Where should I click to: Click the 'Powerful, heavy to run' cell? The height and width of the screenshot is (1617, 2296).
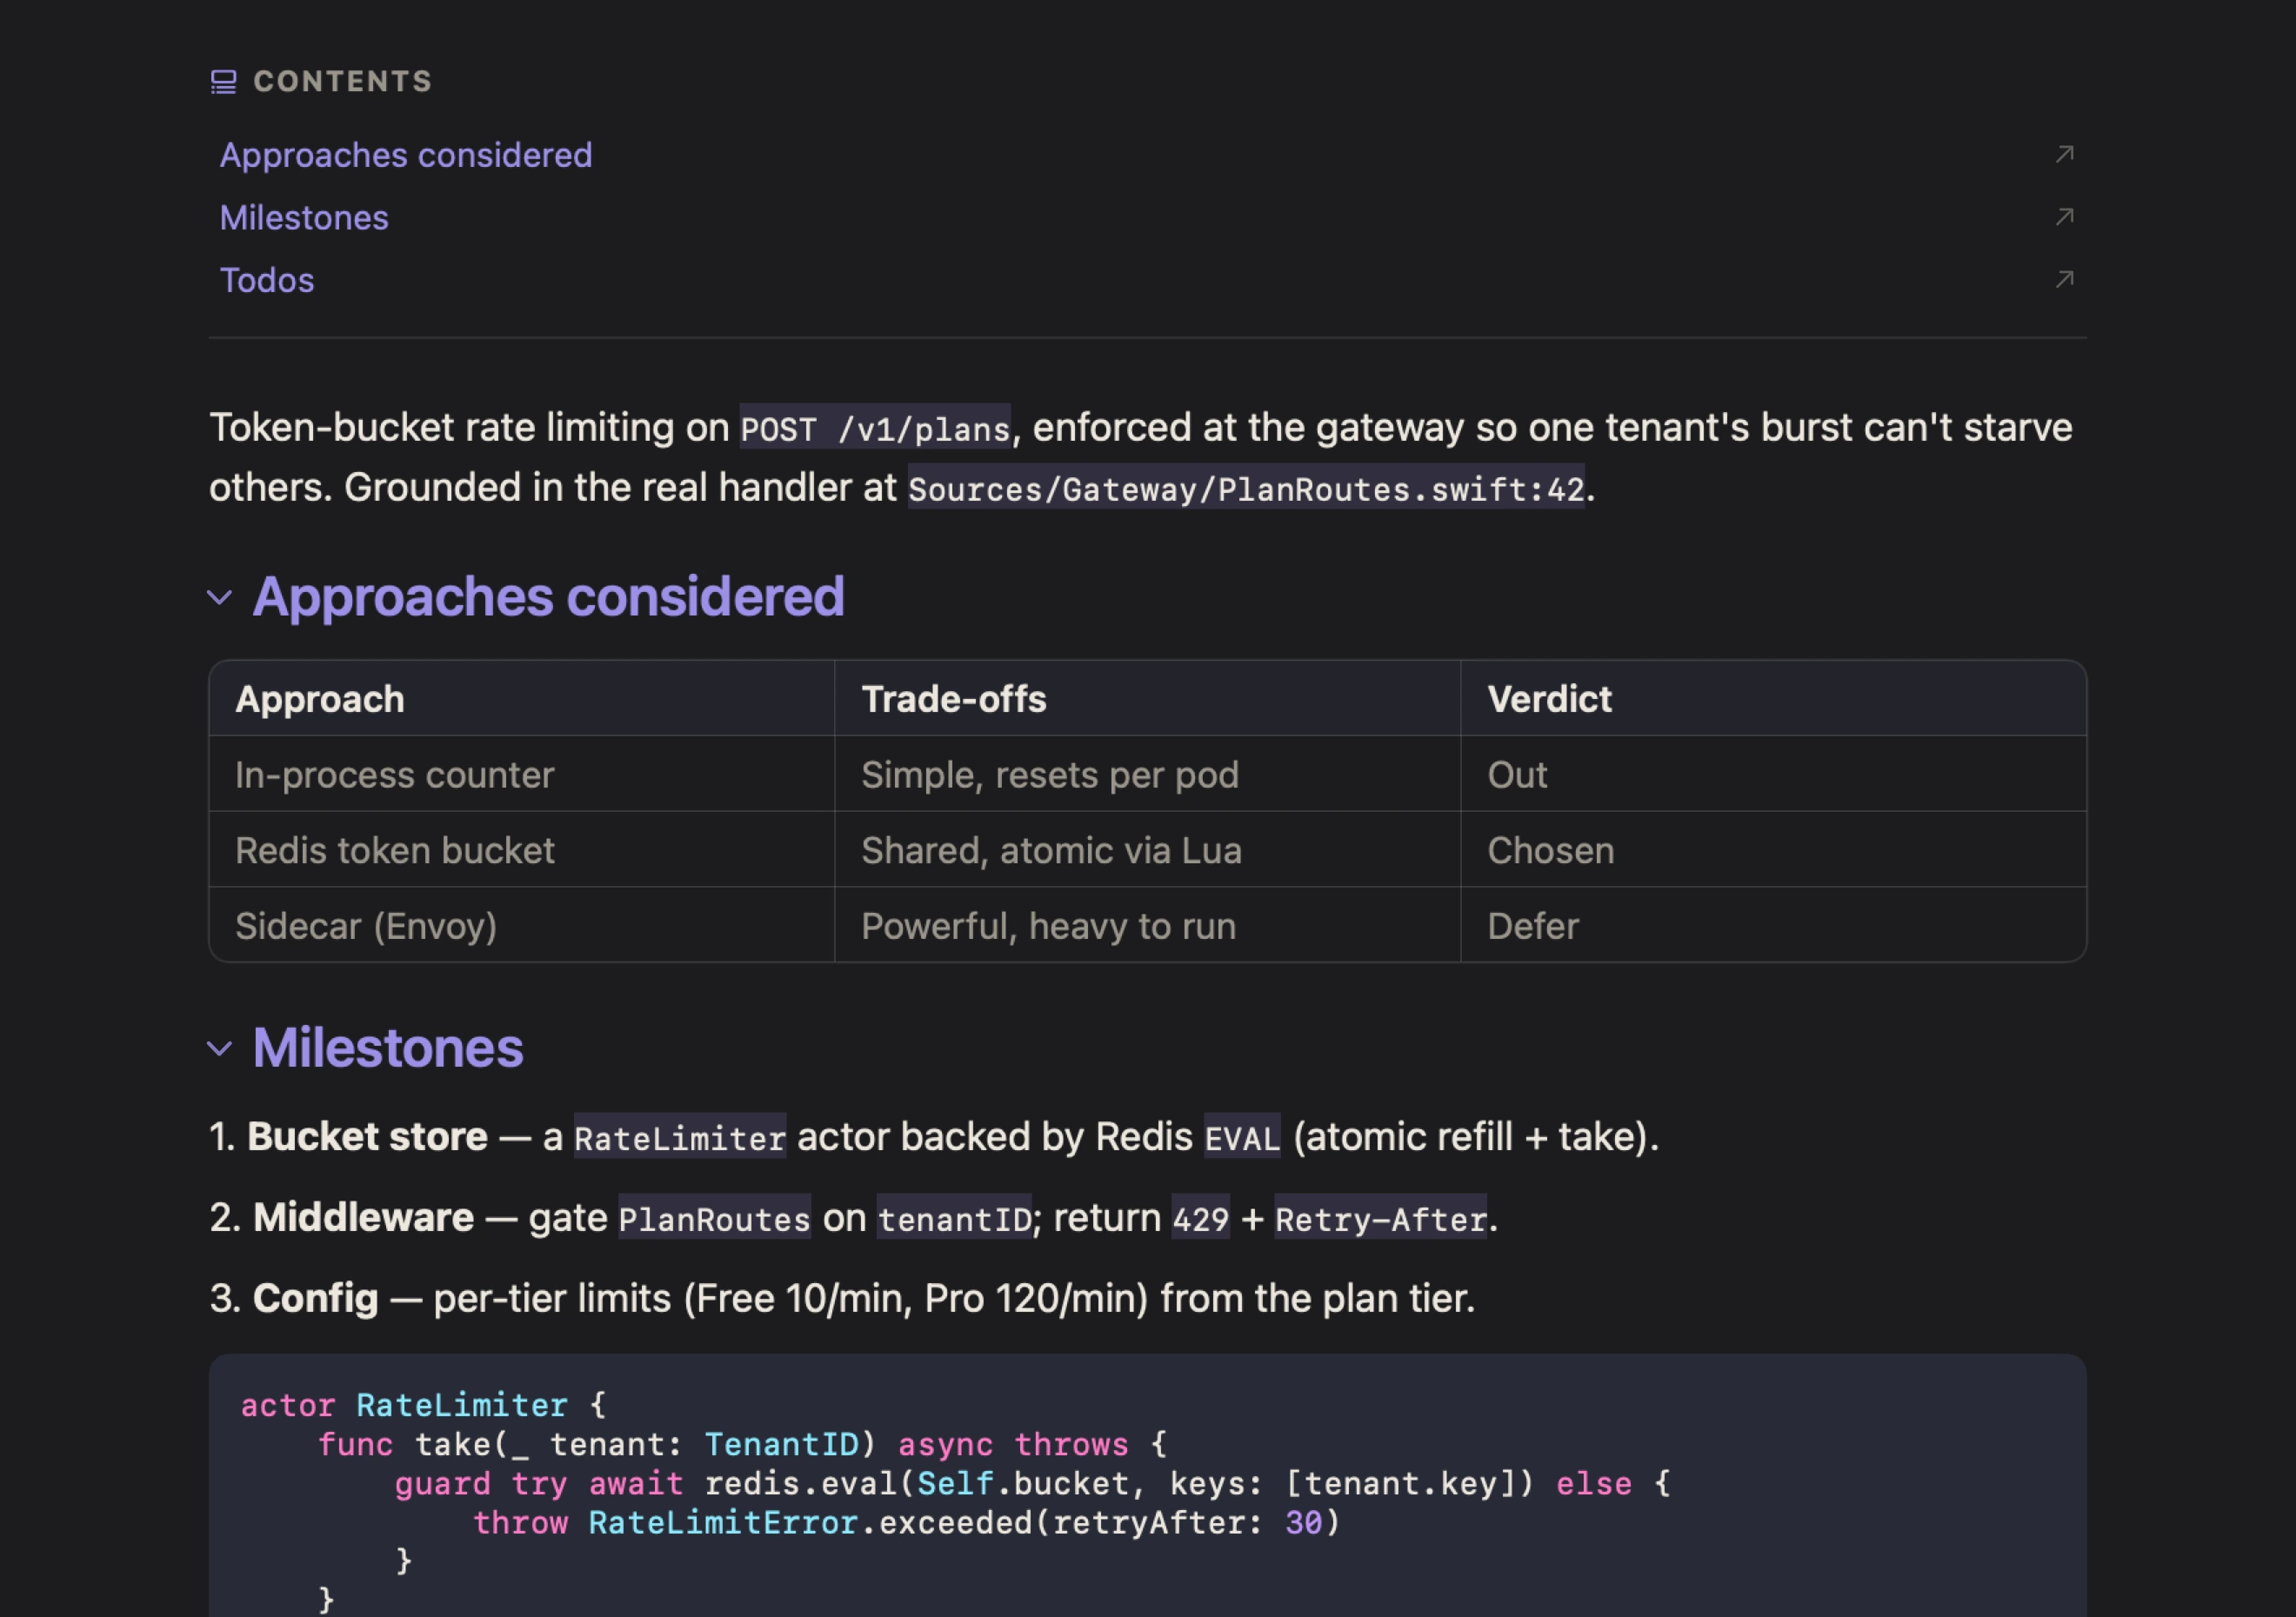(x=1147, y=925)
